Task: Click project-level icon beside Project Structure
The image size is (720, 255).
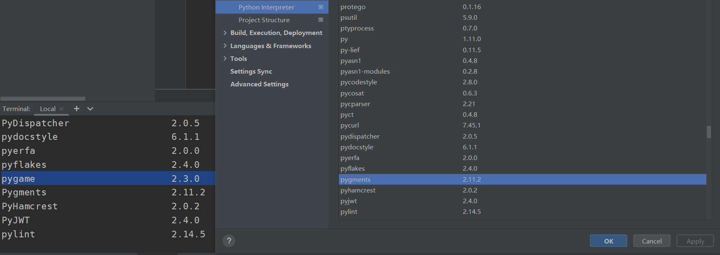Action: coord(321,20)
